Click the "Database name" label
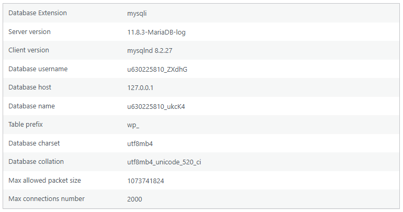 [31, 106]
